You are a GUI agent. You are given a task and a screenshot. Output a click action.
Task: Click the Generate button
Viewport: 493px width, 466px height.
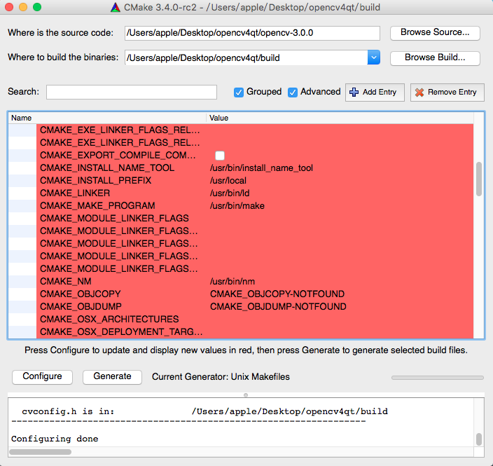pyautogui.click(x=112, y=376)
